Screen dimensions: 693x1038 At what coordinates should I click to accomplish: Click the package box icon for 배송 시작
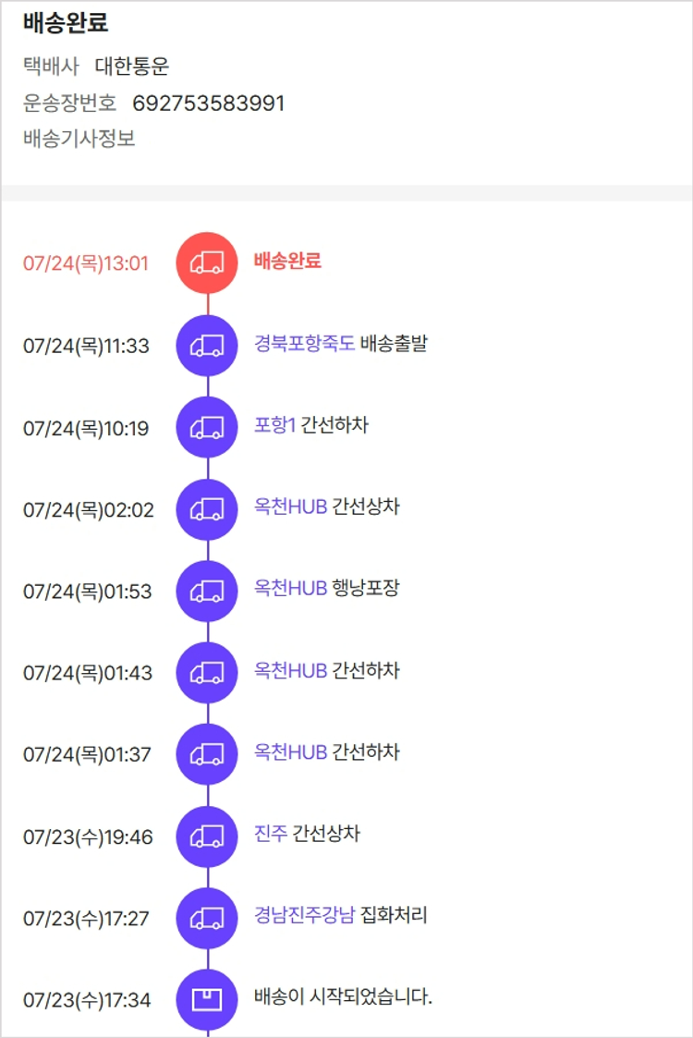(207, 999)
